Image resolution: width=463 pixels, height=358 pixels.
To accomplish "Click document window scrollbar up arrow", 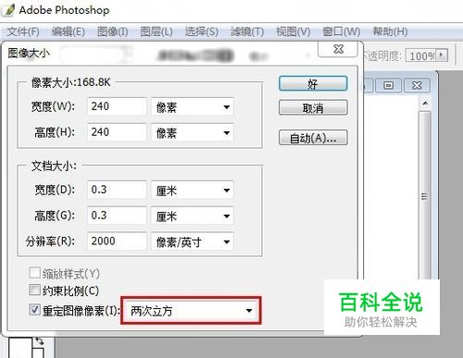I will coord(425,103).
